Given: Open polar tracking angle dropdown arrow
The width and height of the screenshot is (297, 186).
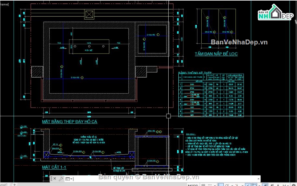Looking at the screenshot, I should click(232, 185).
